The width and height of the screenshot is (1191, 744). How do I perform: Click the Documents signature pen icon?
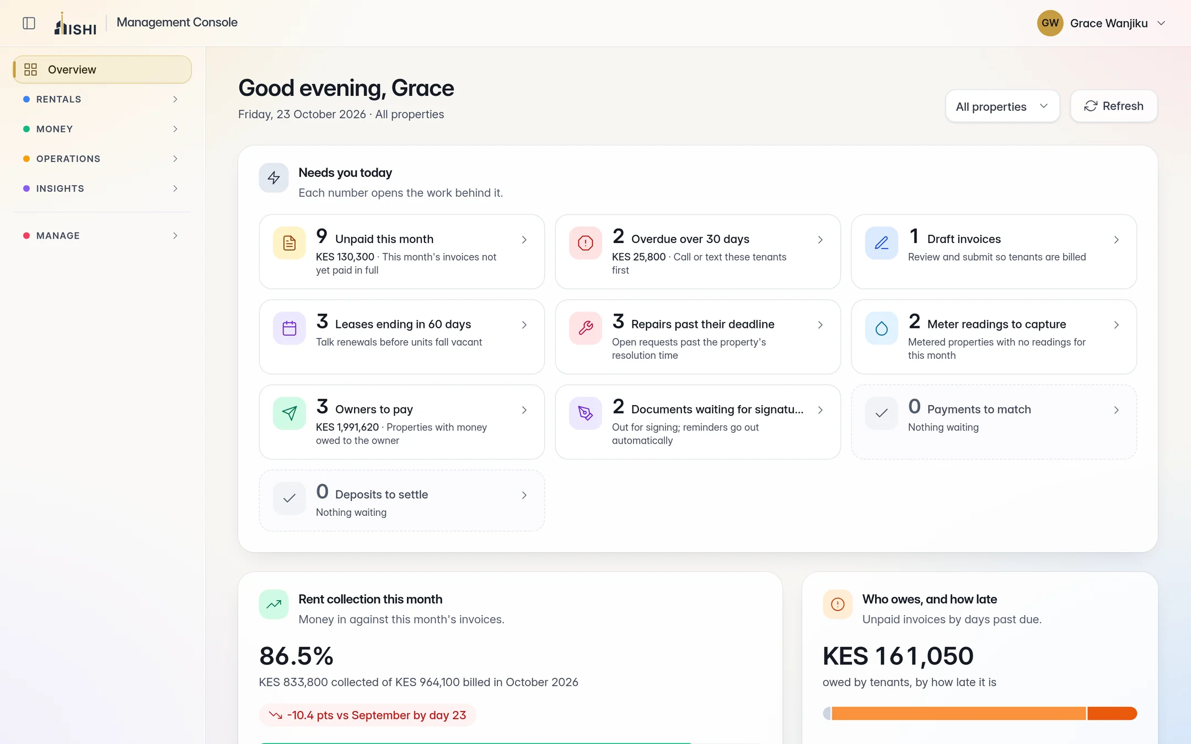click(x=586, y=413)
